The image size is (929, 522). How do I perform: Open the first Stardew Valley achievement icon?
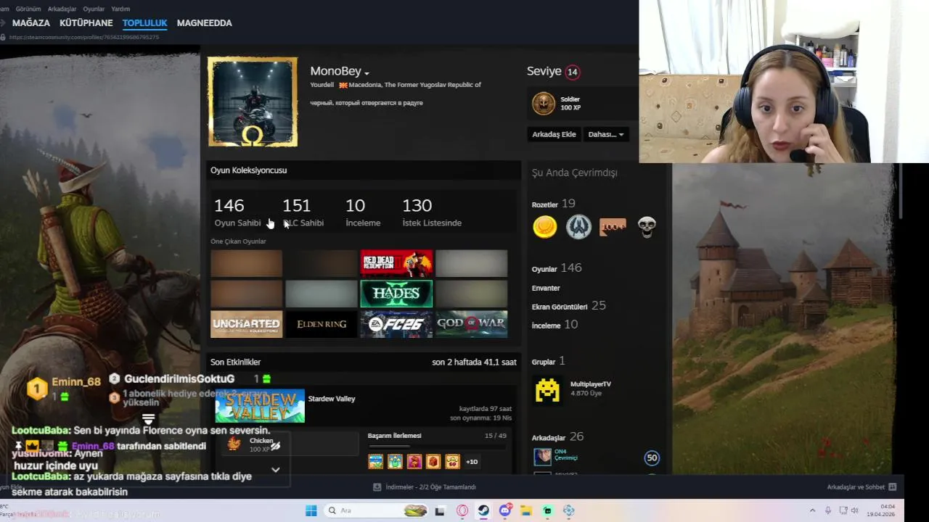[375, 461]
